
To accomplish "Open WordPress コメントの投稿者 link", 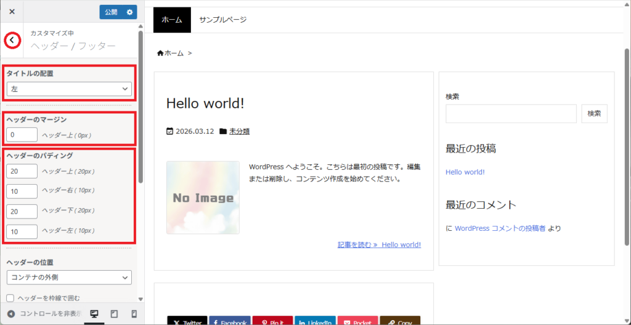I will [500, 228].
